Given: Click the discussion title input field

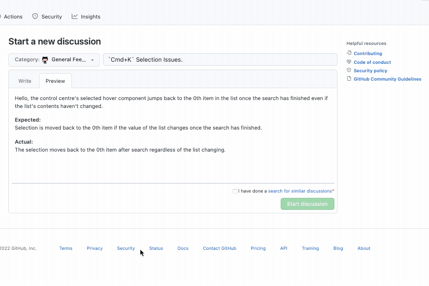Looking at the screenshot, I should (x=220, y=59).
